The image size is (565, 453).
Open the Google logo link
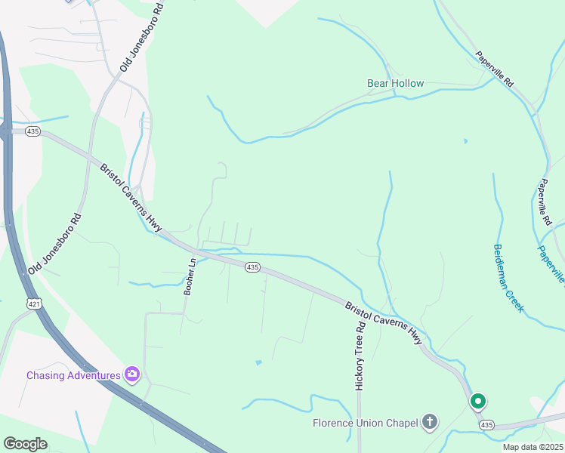point(25,444)
